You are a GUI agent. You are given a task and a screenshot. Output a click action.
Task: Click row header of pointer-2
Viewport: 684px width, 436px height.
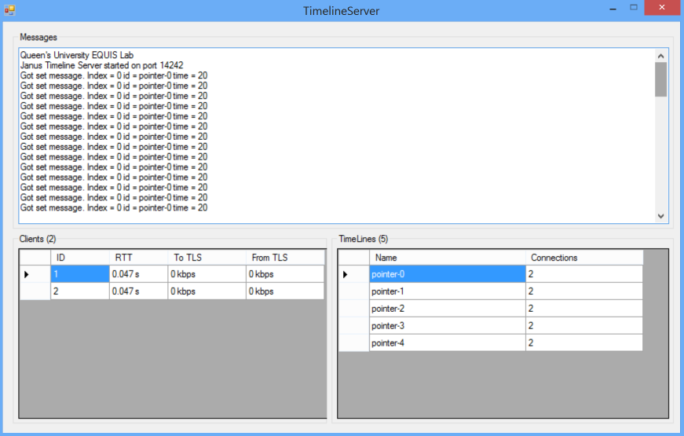point(353,309)
